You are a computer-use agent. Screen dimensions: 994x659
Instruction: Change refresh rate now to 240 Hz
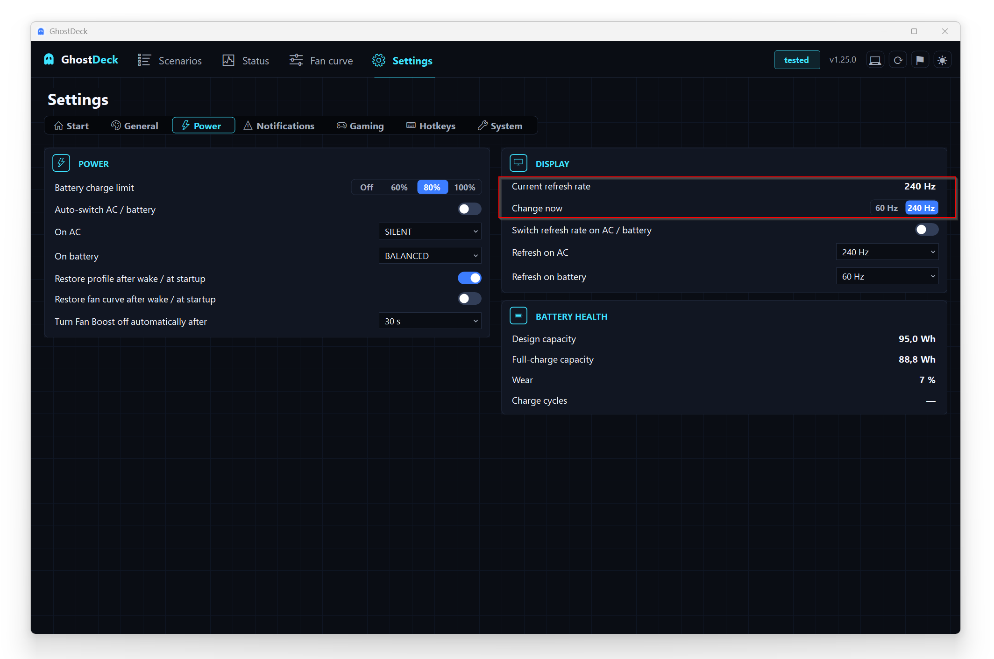(x=921, y=208)
